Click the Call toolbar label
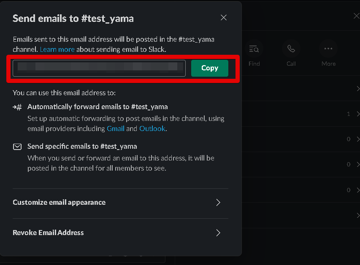This screenshot has height=265, width=360. 291,64
